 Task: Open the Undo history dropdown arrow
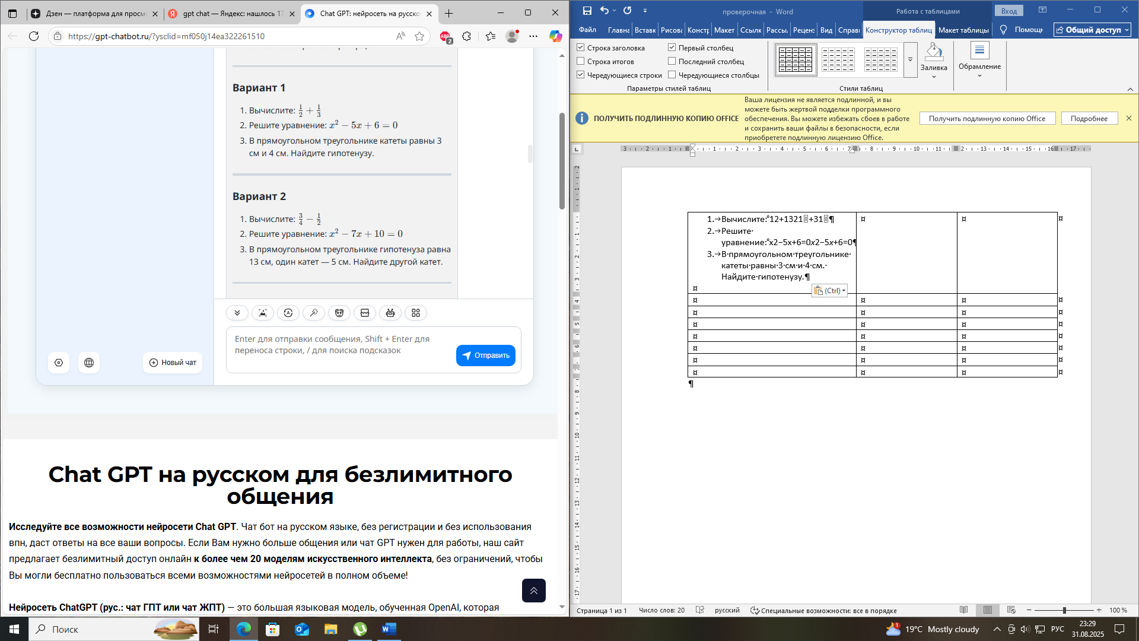(x=614, y=11)
